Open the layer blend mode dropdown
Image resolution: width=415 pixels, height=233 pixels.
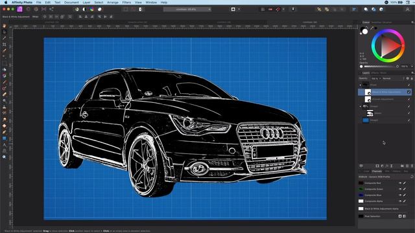(x=393, y=78)
